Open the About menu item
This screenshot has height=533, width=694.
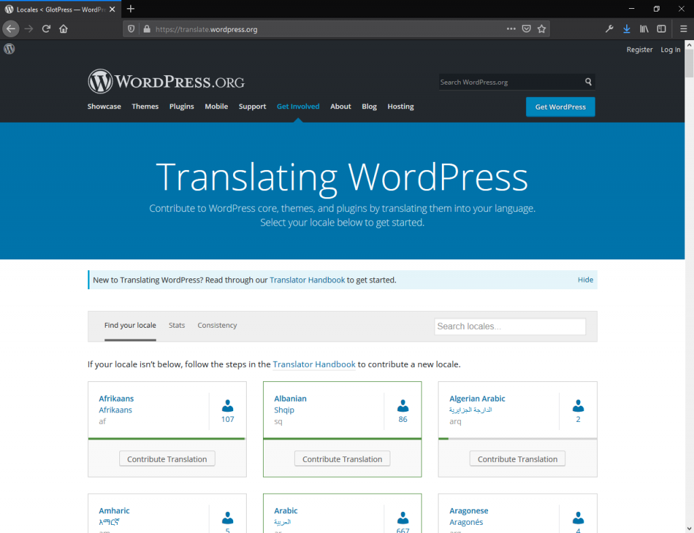point(340,106)
